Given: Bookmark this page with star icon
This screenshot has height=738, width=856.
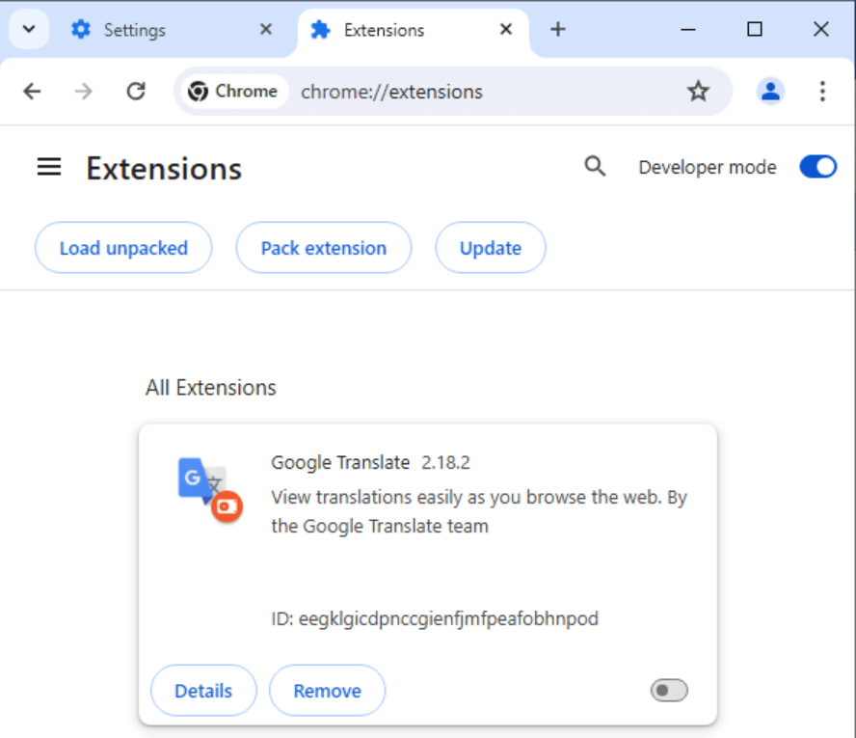Looking at the screenshot, I should pos(698,92).
